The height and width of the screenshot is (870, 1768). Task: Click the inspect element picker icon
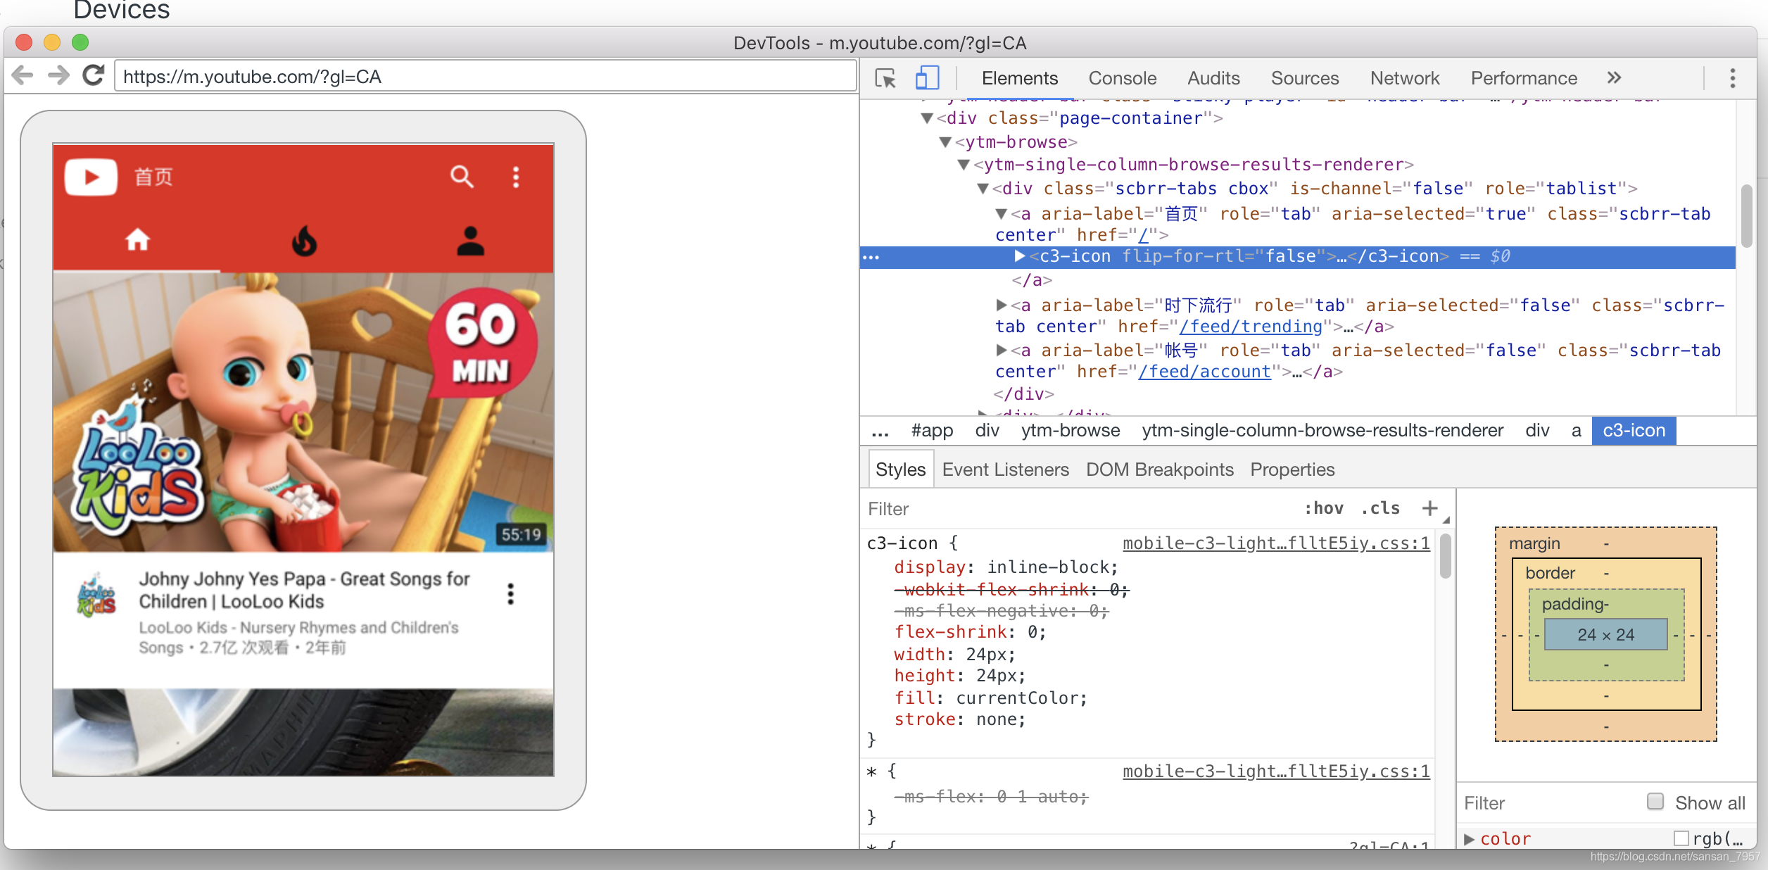point(885,78)
